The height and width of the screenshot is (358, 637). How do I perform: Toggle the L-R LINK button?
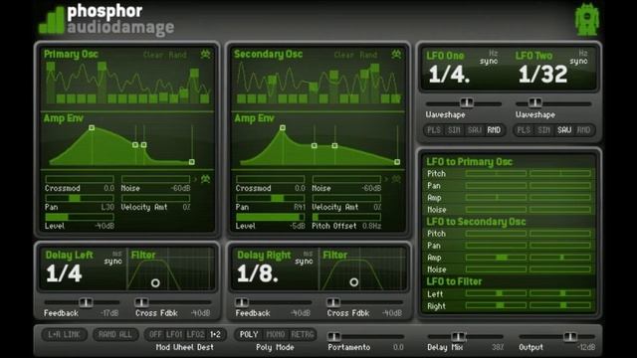(x=64, y=335)
